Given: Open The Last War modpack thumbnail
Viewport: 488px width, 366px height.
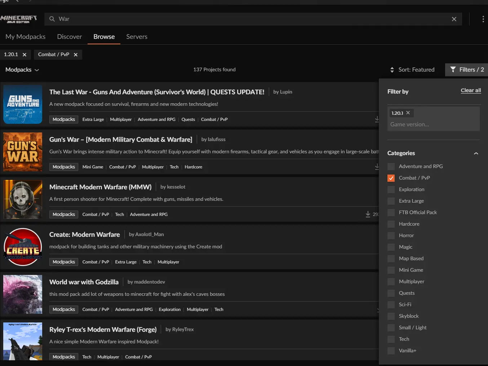Looking at the screenshot, I should point(23,104).
